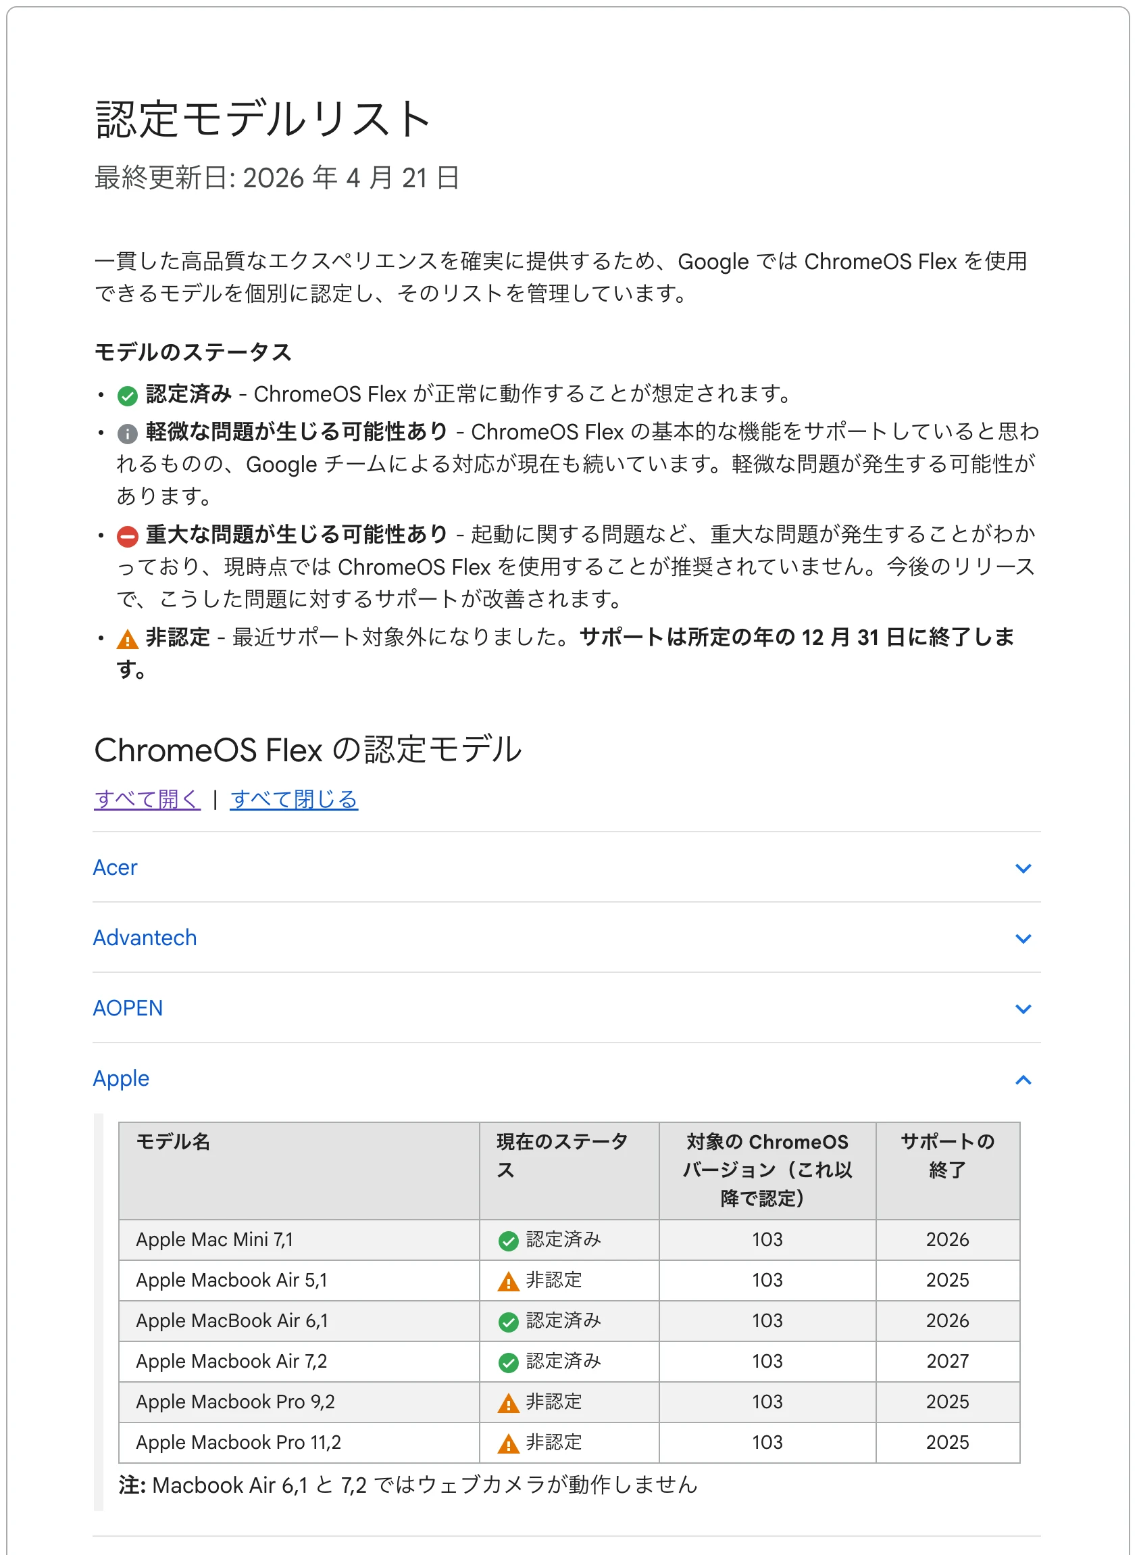Image resolution: width=1139 pixels, height=1555 pixels.
Task: Click 非認定 status text for Macbook Pro 9,2
Action: (x=555, y=1402)
